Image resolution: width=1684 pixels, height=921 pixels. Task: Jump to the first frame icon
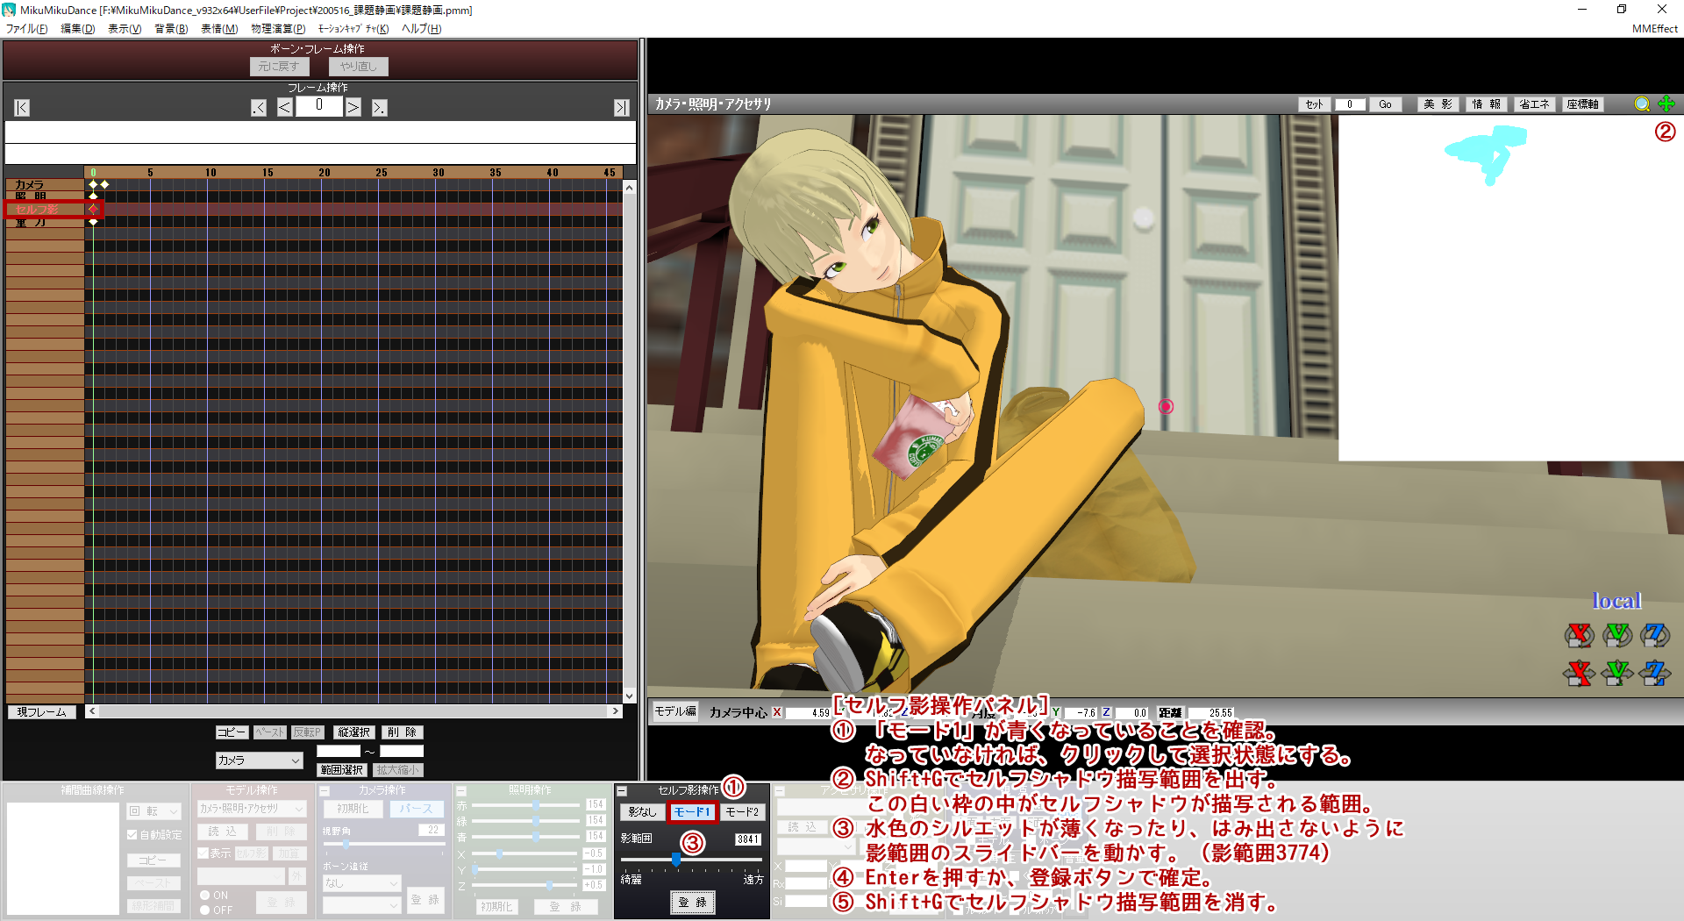point(22,108)
